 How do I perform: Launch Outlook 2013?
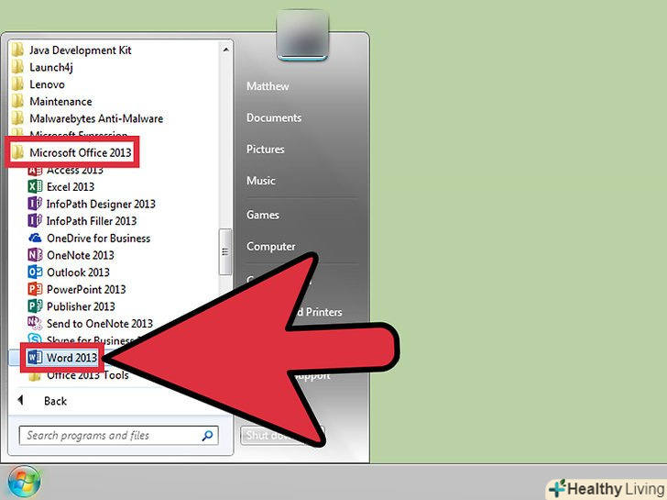69,272
